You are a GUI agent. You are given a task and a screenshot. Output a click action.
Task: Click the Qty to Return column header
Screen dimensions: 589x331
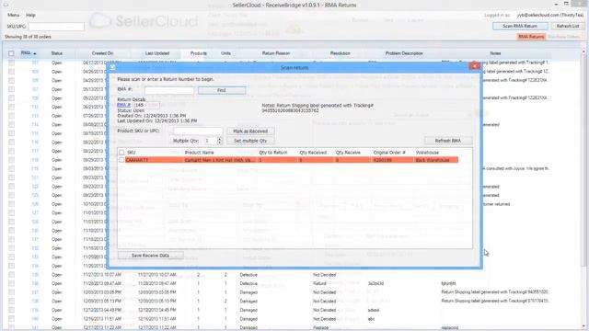click(273, 153)
